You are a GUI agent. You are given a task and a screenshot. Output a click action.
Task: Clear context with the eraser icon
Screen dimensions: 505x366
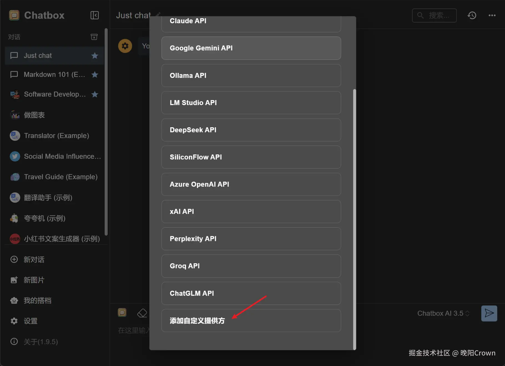[x=142, y=313]
